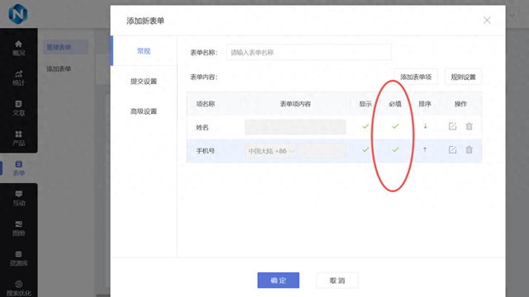The width and height of the screenshot is (529, 297).
Task: Focus the 表单名称 input field
Action: (x=308, y=52)
